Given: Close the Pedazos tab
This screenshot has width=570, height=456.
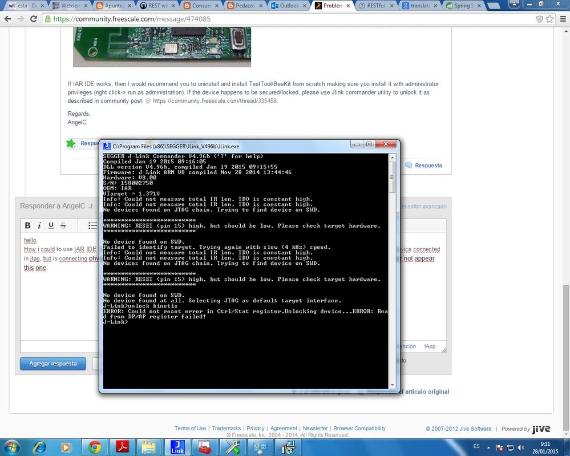Looking at the screenshot, I should pos(261,6).
